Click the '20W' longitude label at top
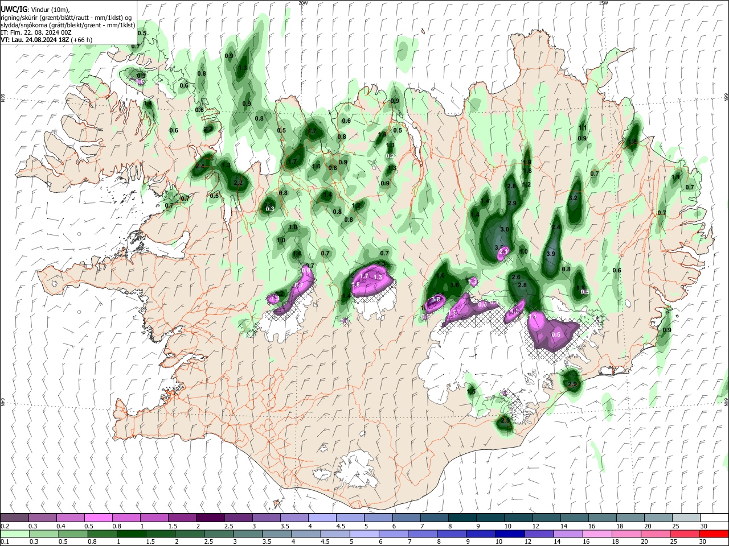The height and width of the screenshot is (546, 729). point(303,3)
